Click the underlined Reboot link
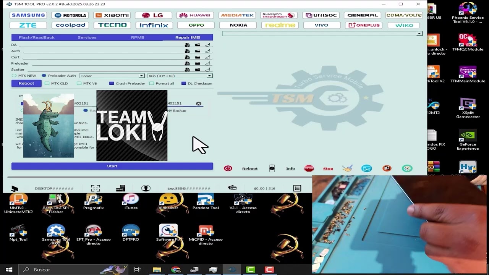Screen dimensions: 489x275 pos(250,168)
